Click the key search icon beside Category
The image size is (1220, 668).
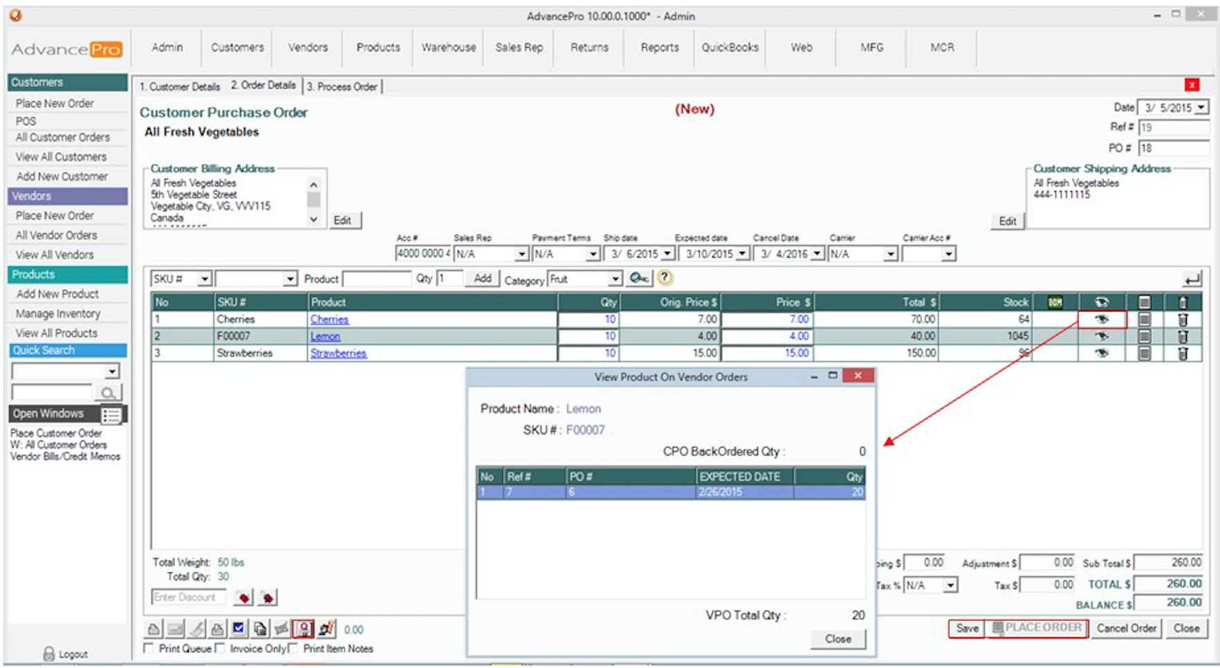click(639, 278)
